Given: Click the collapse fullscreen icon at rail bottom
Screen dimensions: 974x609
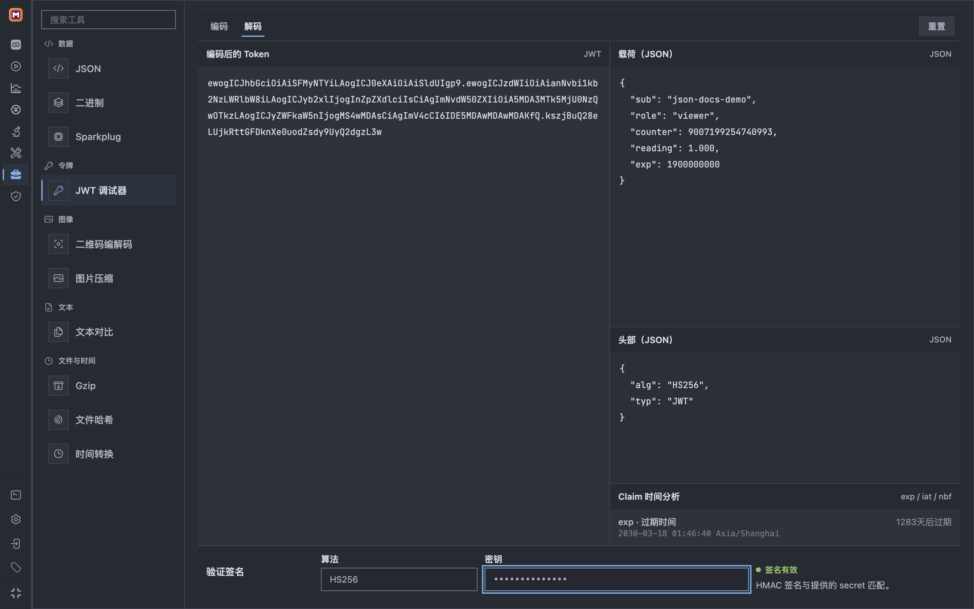Looking at the screenshot, I should tap(16, 592).
